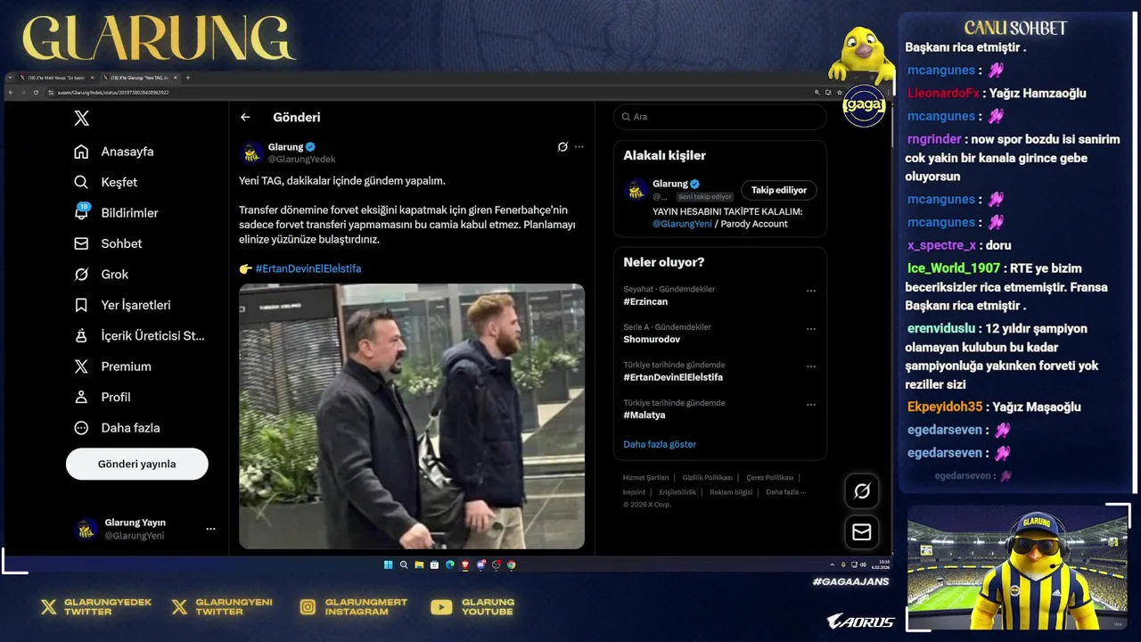The height and width of the screenshot is (642, 1141).
Task: Open Yer İşaretleri bookmarks
Action: coord(122,305)
